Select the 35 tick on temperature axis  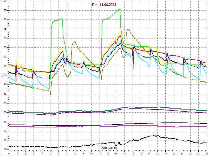tap(5, 103)
